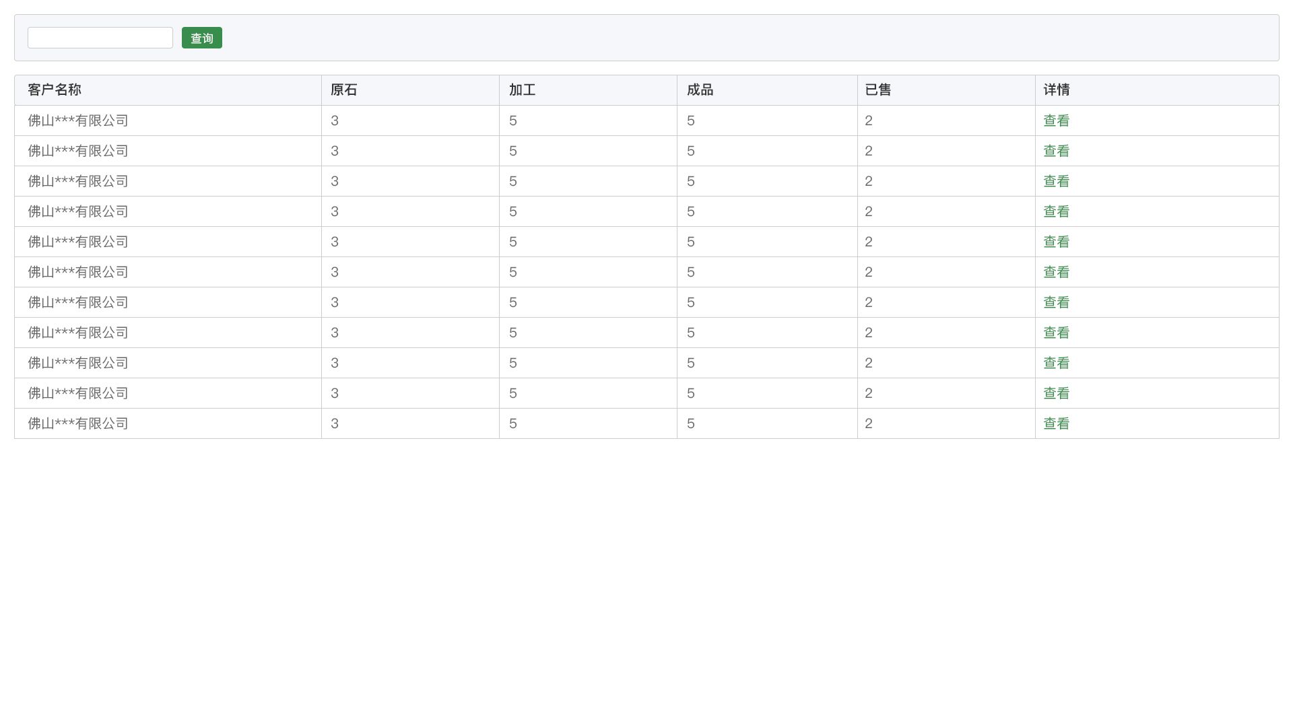Select the first row's 佛山***有限公司 customer name
The image size is (1293, 727).
(78, 120)
